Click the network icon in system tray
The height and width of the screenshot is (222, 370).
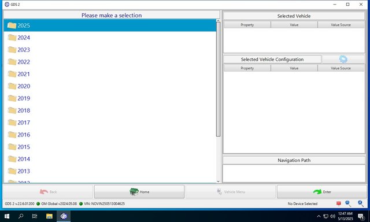pos(325,216)
